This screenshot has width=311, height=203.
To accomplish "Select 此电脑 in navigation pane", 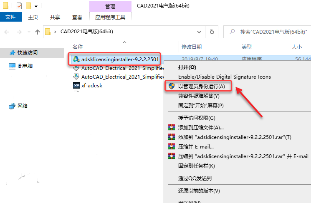I will point(25,66).
